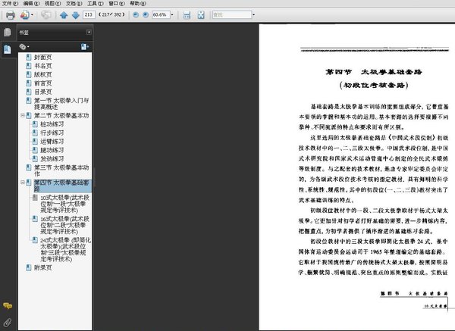Open bookmark 第二节 太极拳基本功
Image resolution: width=455 pixels, height=331 pixels.
click(61, 116)
